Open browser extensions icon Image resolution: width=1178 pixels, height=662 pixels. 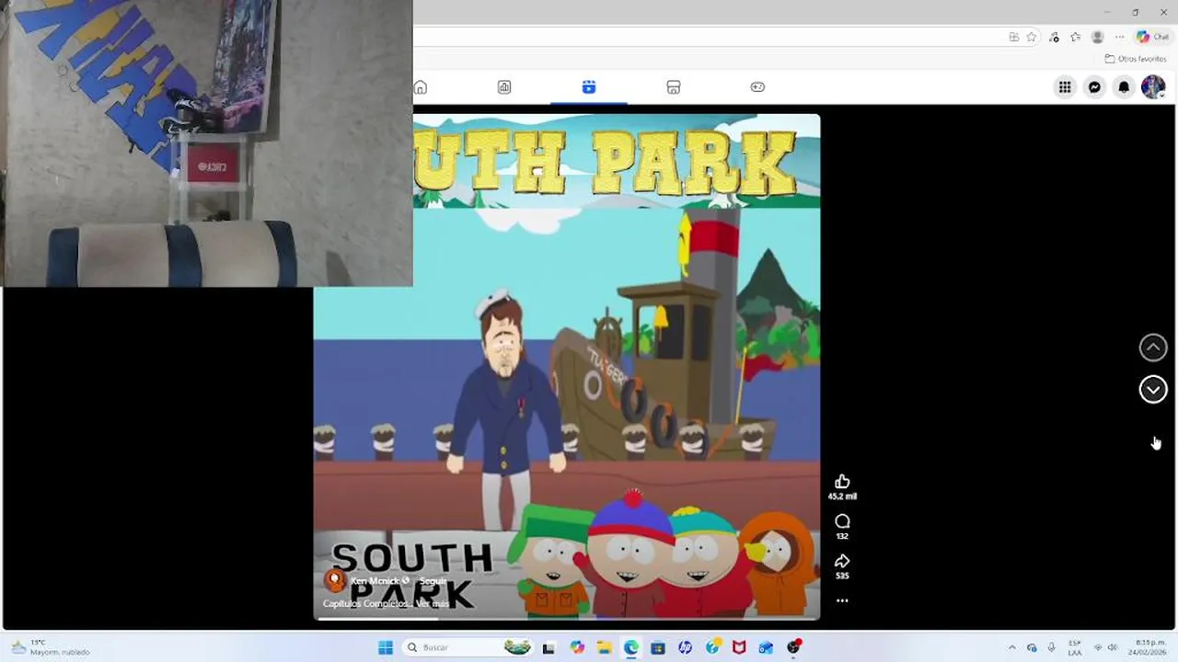tap(1054, 37)
